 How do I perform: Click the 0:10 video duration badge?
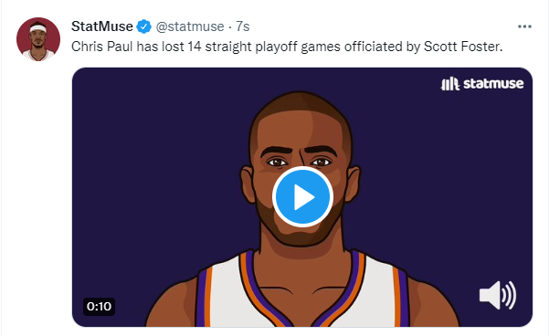[99, 307]
